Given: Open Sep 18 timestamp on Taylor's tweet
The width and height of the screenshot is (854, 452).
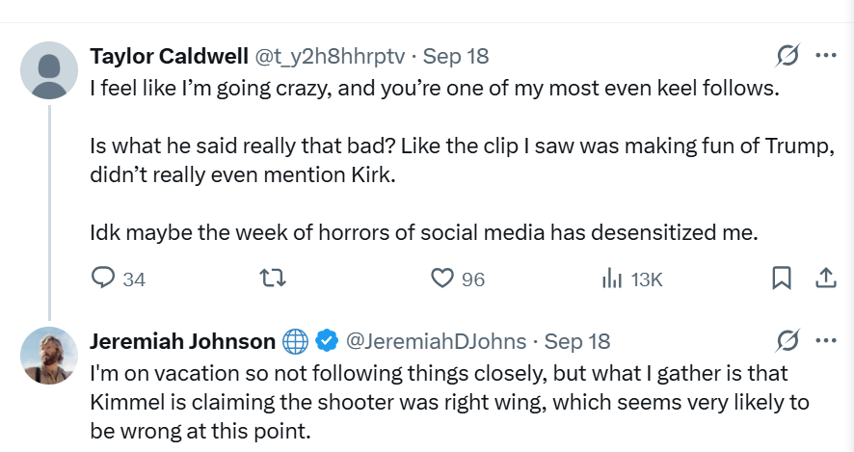Looking at the screenshot, I should (x=456, y=55).
